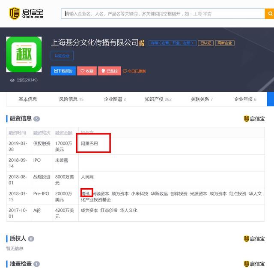Select the 2018-03-15 date cell
This screenshot has height=268, width=274.
pyautogui.click(x=18, y=196)
